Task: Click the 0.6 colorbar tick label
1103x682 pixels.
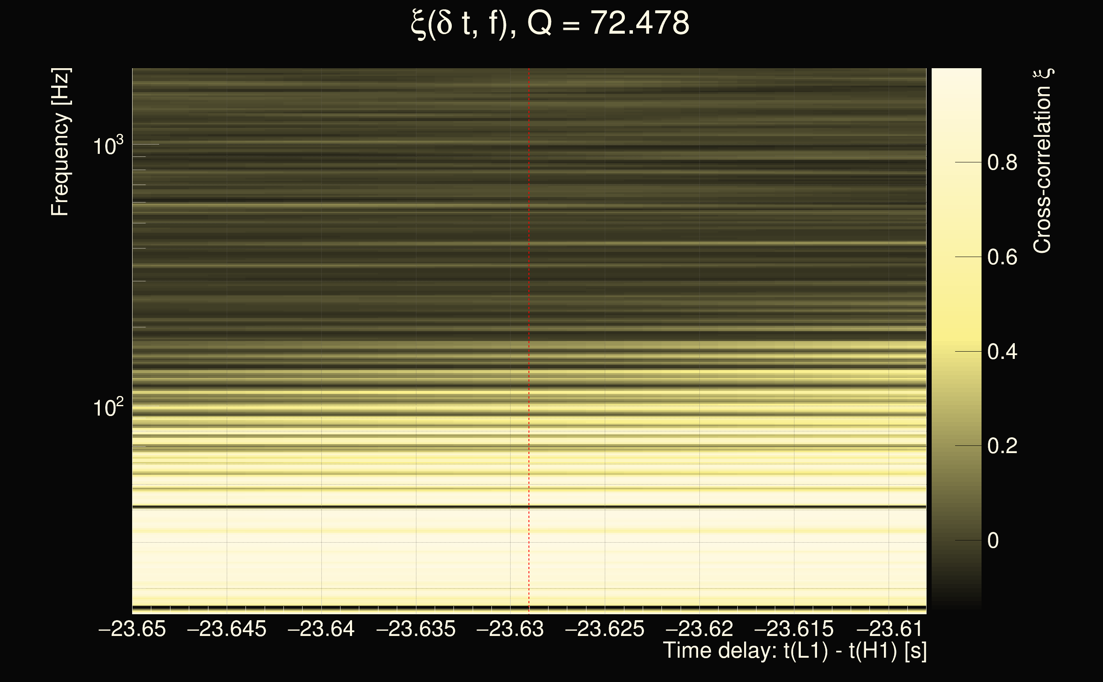Action: [1002, 257]
